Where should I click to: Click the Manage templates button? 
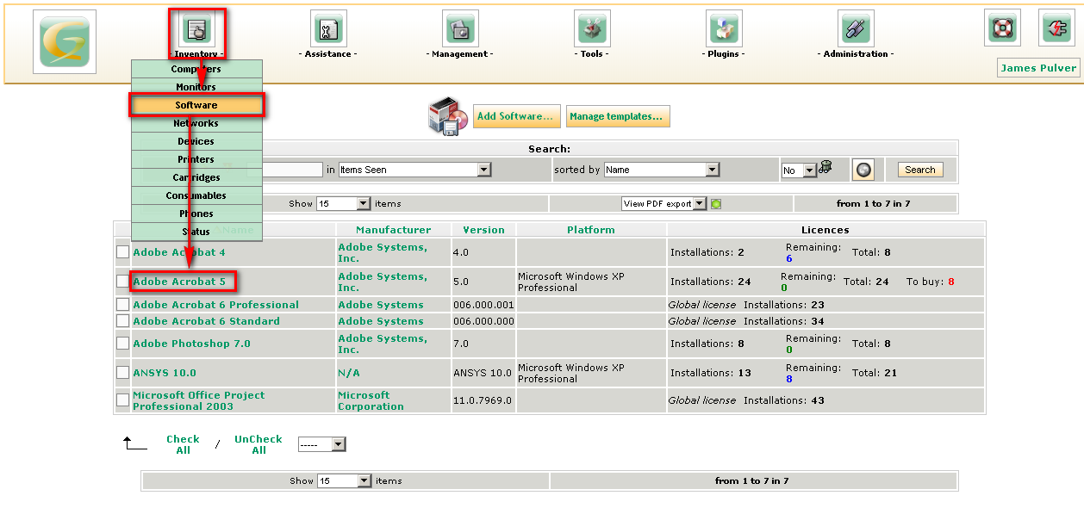tap(618, 116)
